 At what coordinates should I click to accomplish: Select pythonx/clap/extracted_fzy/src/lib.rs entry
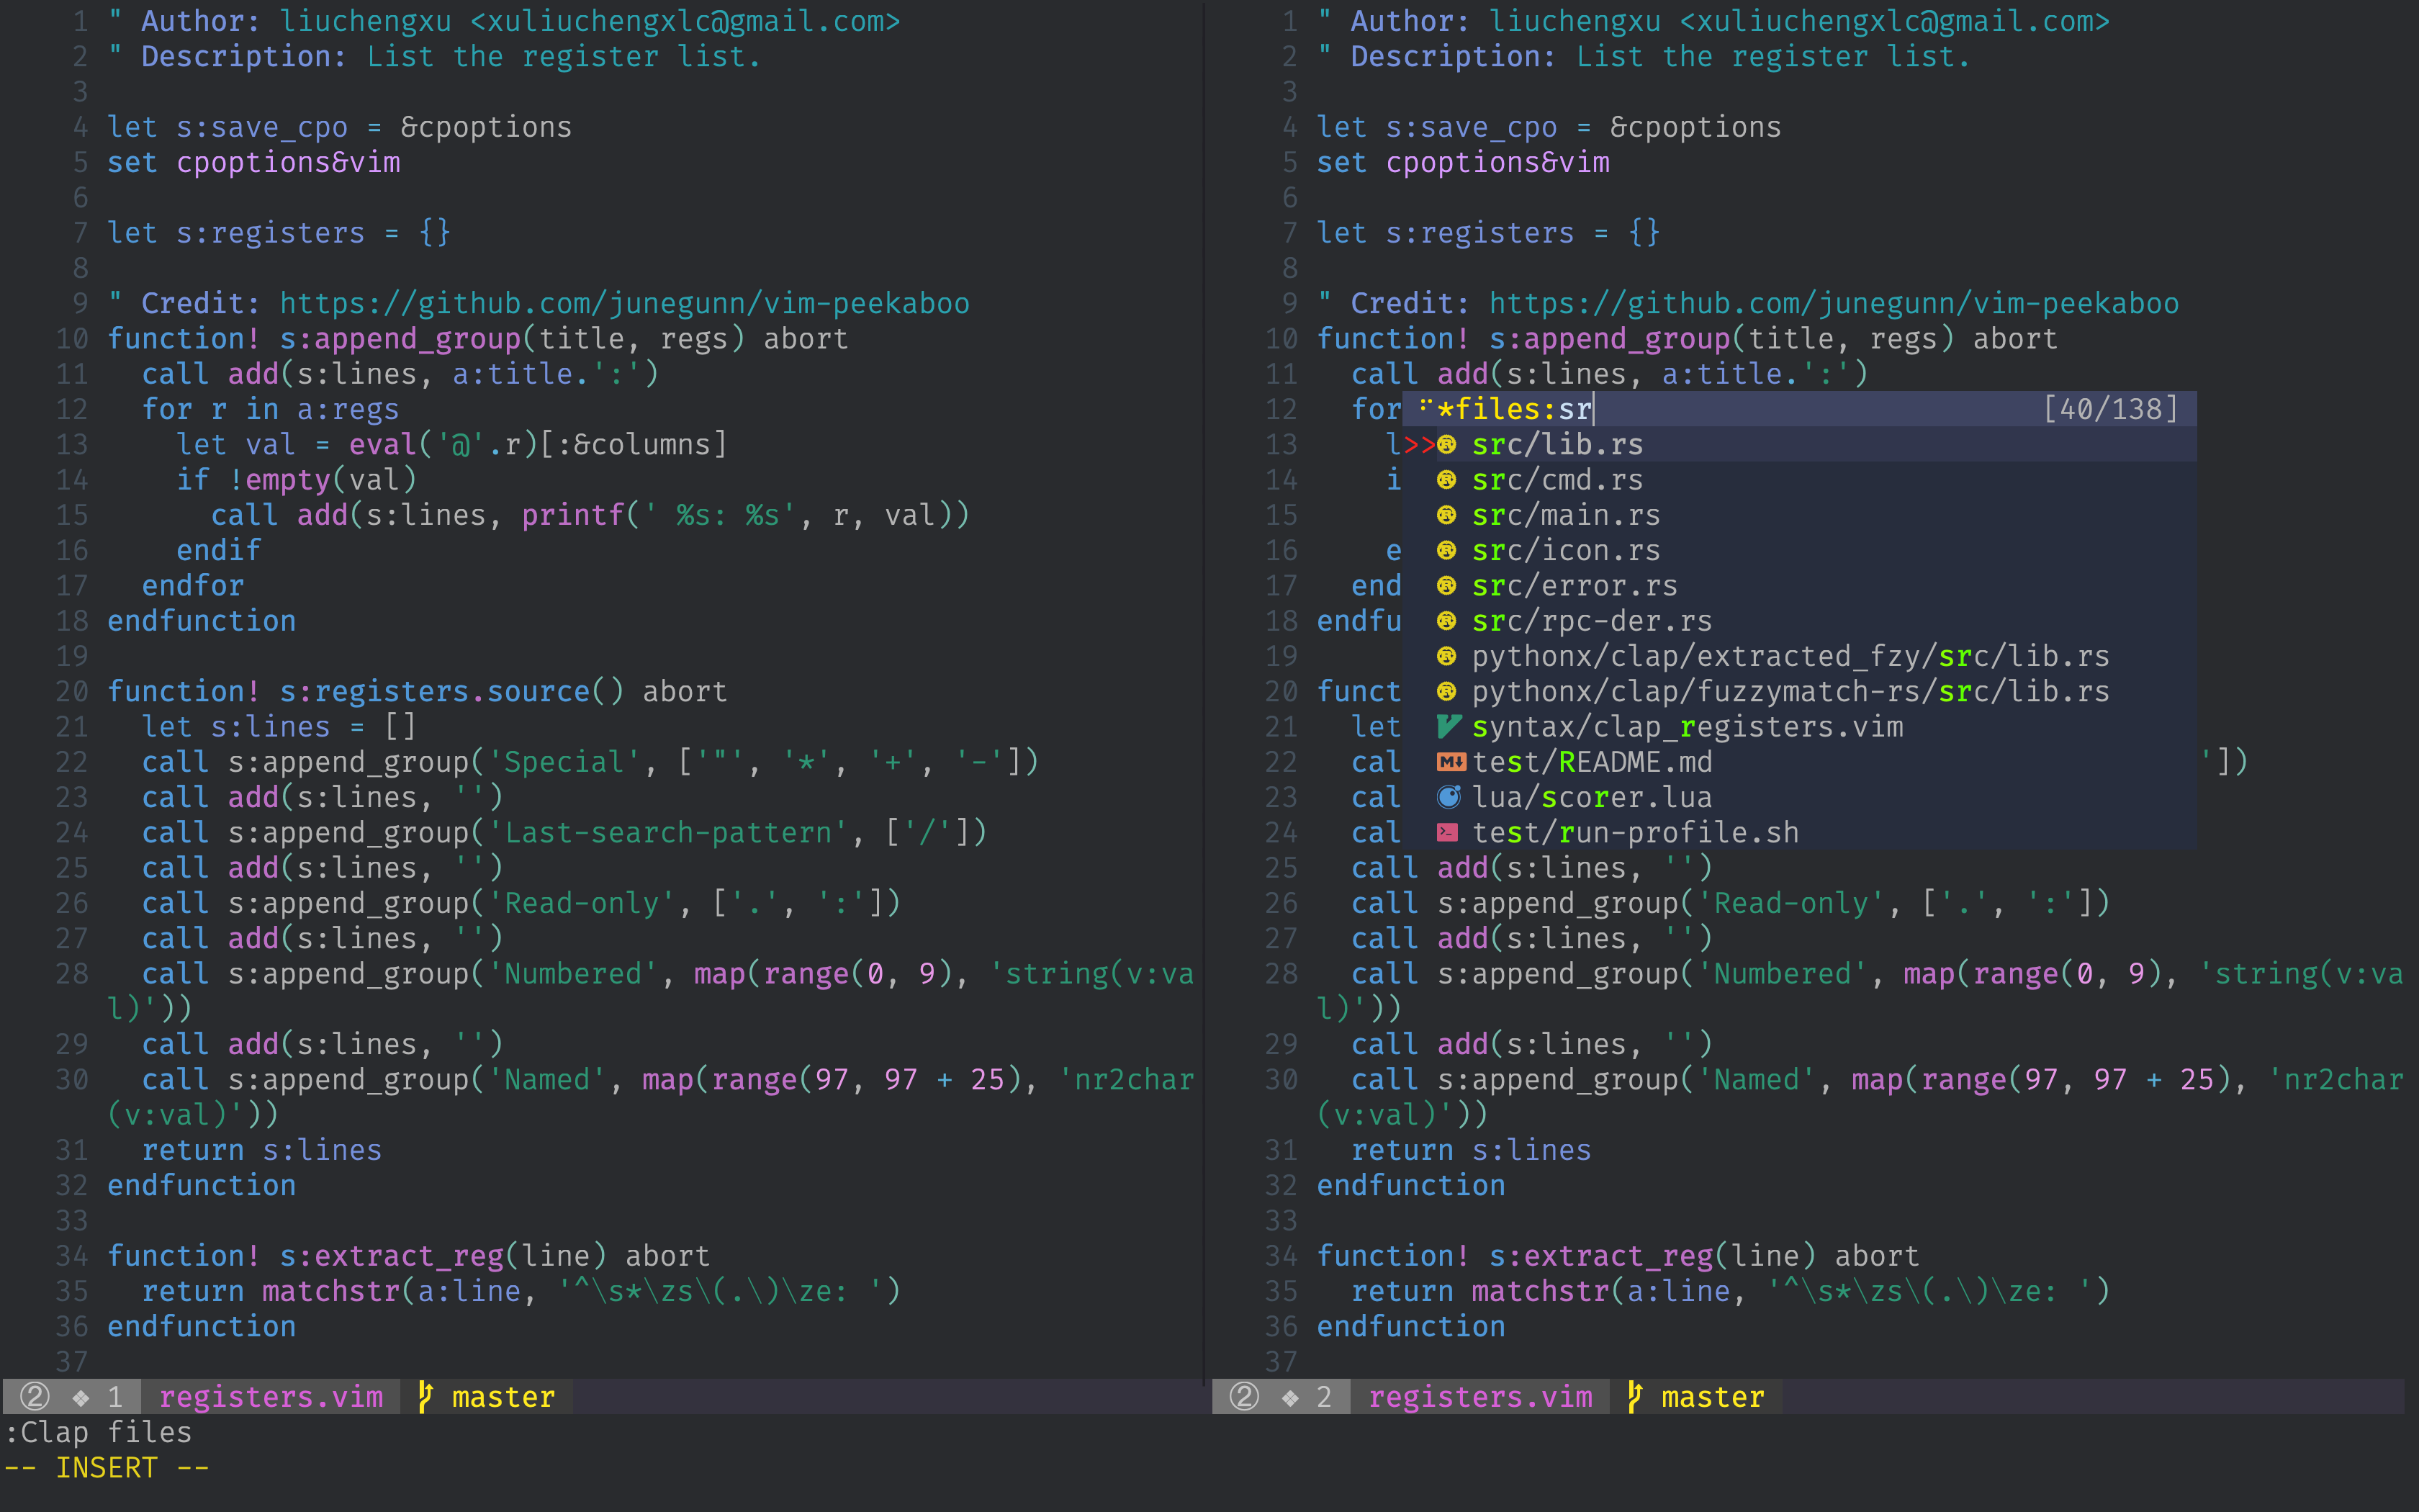[1799, 656]
